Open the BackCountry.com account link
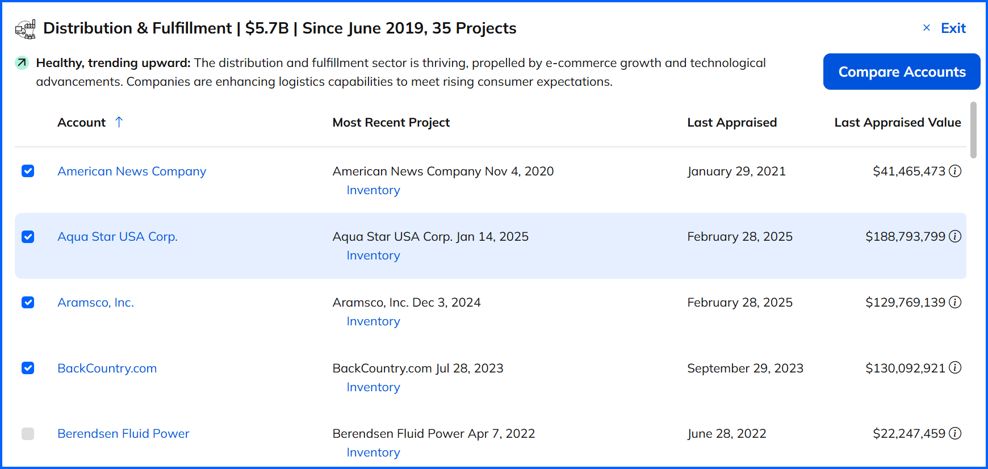988x469 pixels. click(107, 368)
